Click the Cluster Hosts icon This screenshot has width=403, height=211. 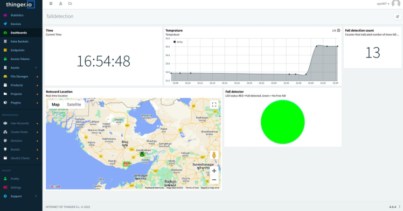[5, 132]
